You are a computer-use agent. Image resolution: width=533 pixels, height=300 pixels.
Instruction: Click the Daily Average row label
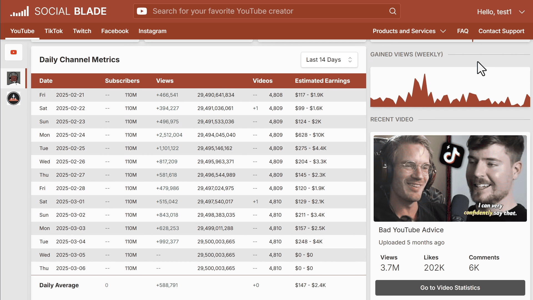59,285
